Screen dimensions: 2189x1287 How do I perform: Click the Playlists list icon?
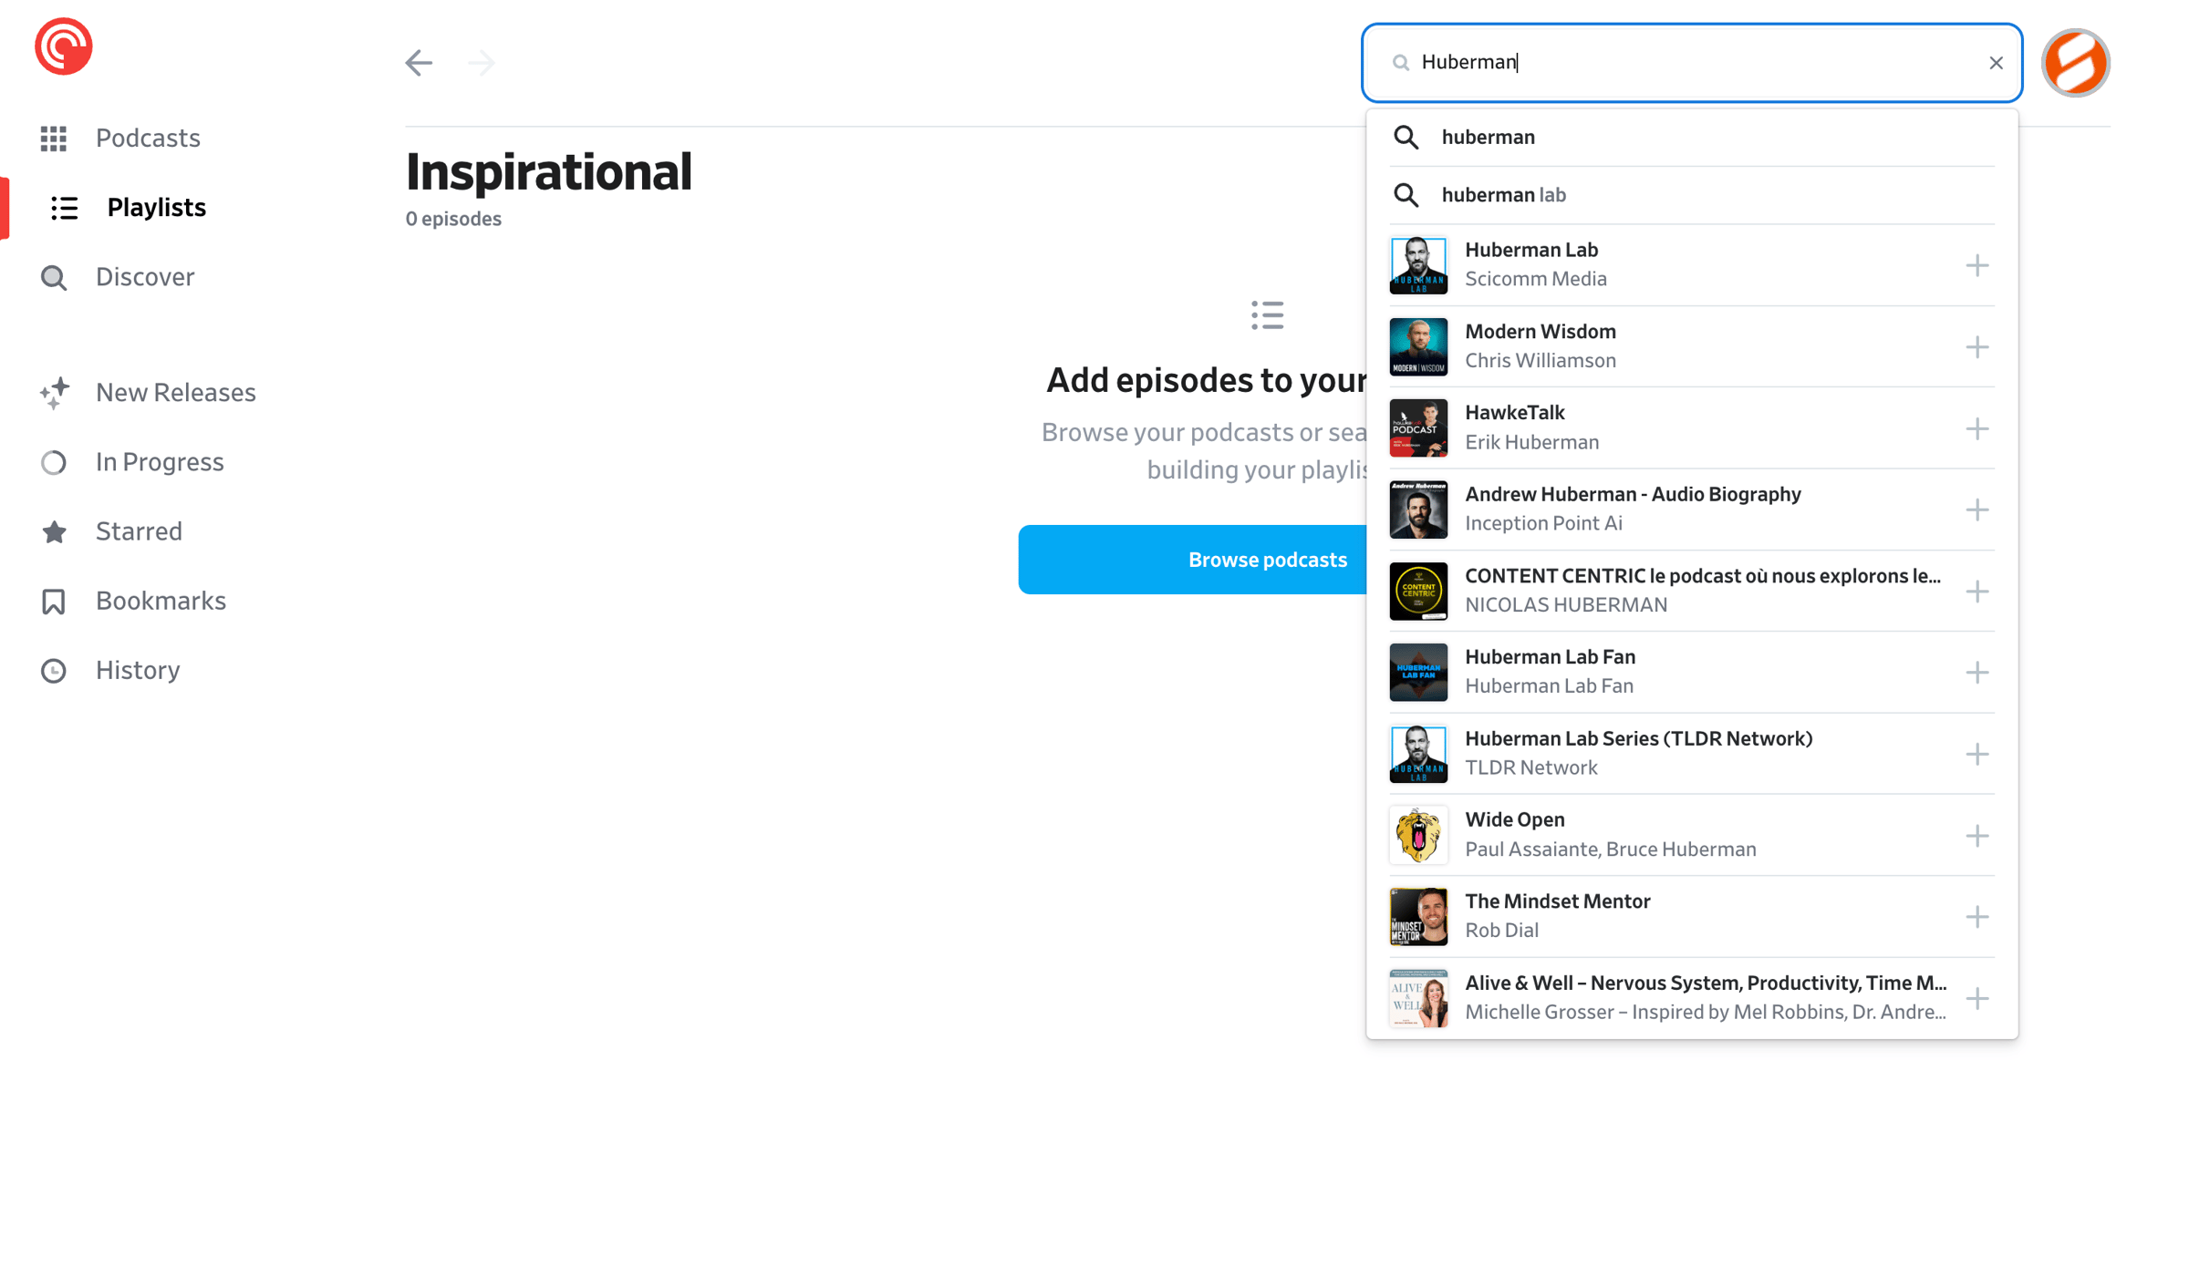pos(65,208)
